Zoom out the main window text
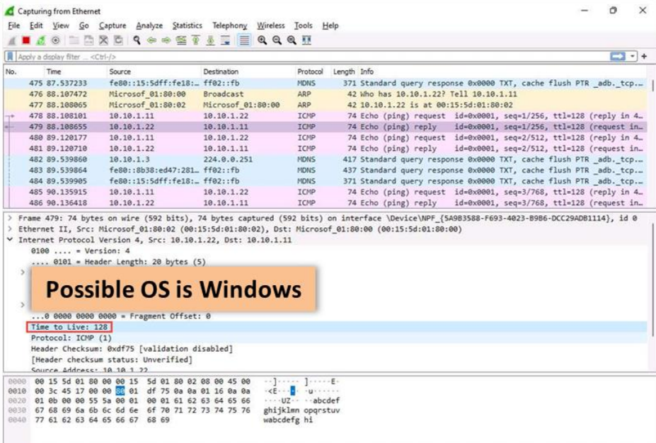Viewport: 656px width, 443px height. click(x=277, y=40)
